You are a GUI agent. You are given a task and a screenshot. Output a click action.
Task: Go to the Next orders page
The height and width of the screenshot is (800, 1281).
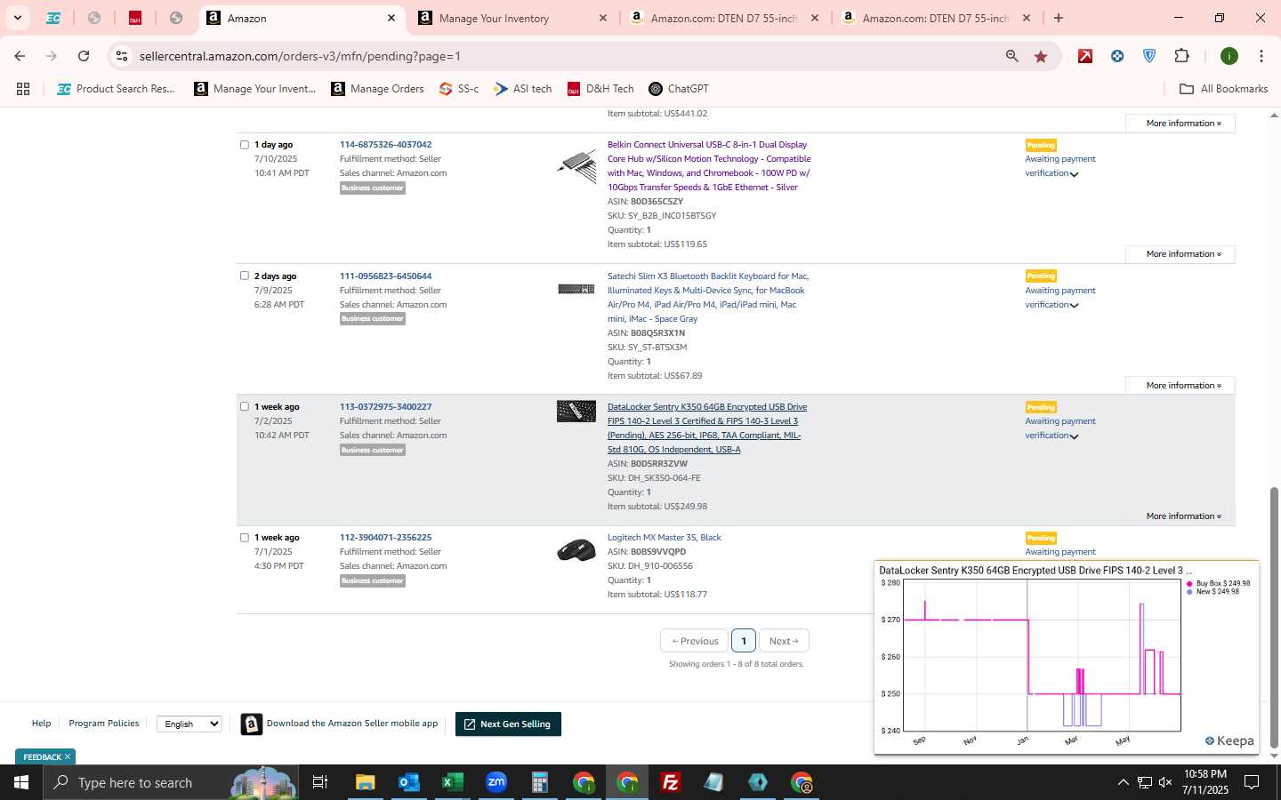pos(784,641)
